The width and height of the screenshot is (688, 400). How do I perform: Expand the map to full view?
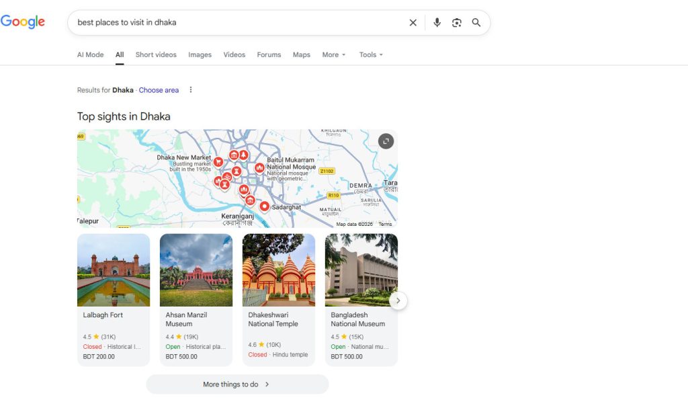point(386,141)
